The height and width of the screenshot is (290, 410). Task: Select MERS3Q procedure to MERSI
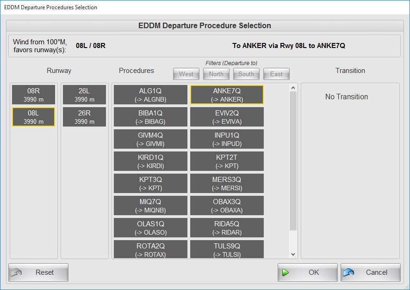point(227,183)
